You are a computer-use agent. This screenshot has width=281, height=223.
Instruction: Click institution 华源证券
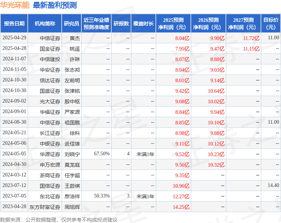coord(50,154)
